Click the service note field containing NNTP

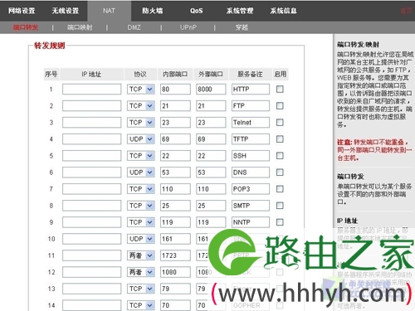click(x=251, y=222)
